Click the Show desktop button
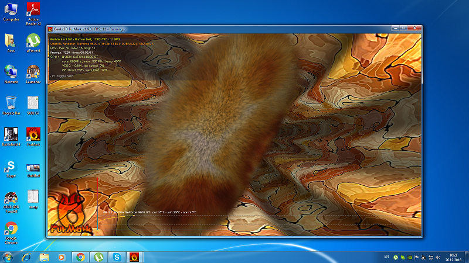 tap(467, 257)
